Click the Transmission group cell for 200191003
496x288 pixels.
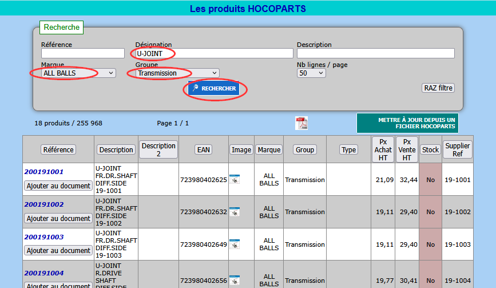pos(305,244)
